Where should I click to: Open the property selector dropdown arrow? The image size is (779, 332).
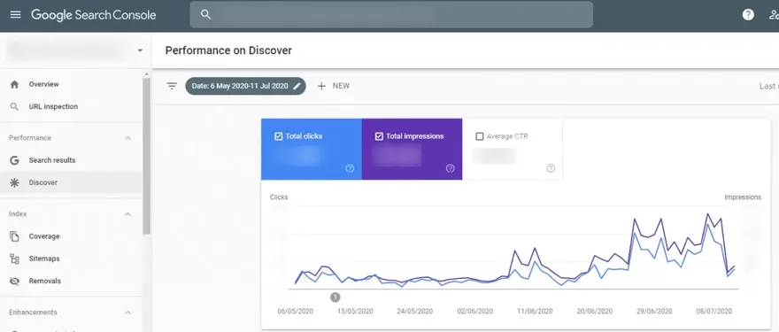pyautogui.click(x=140, y=50)
